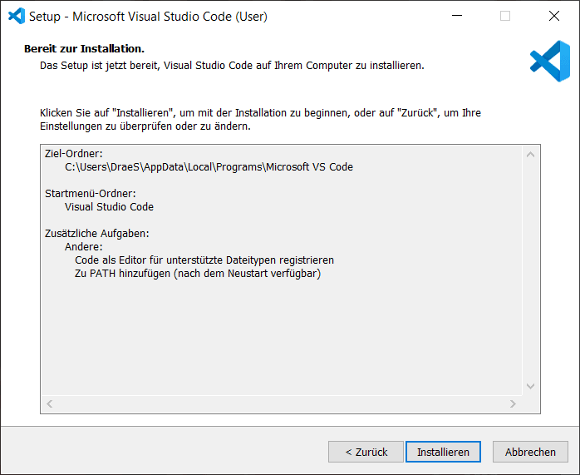580x475 pixels.
Task: Click the VS Code icon in title bar
Action: pos(16,16)
